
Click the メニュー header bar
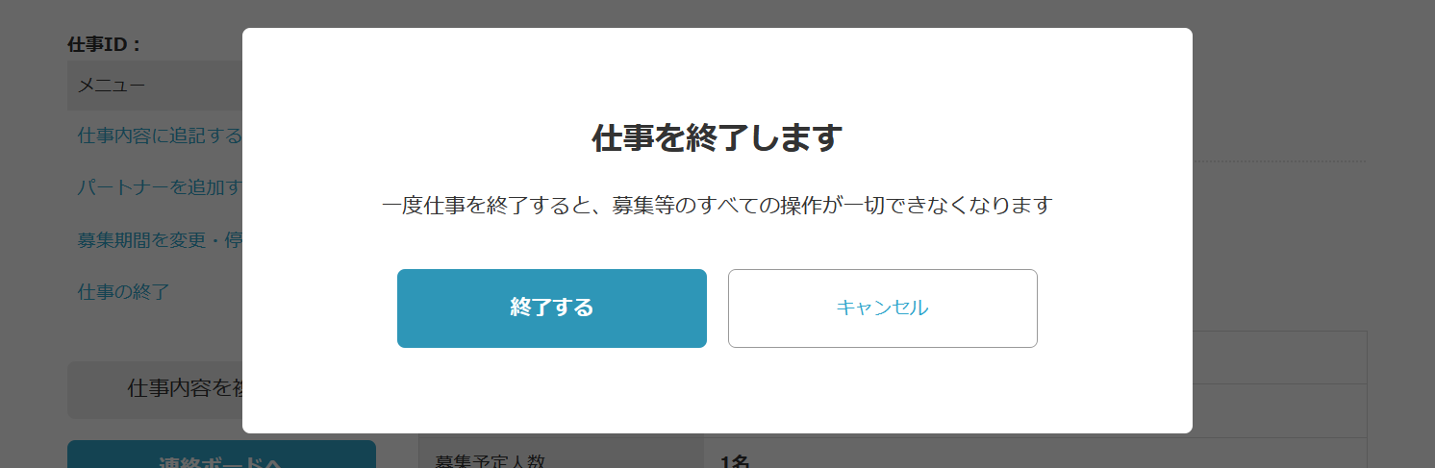click(x=155, y=86)
